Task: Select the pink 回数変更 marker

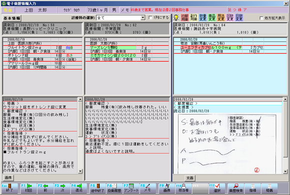Action: [230, 18]
